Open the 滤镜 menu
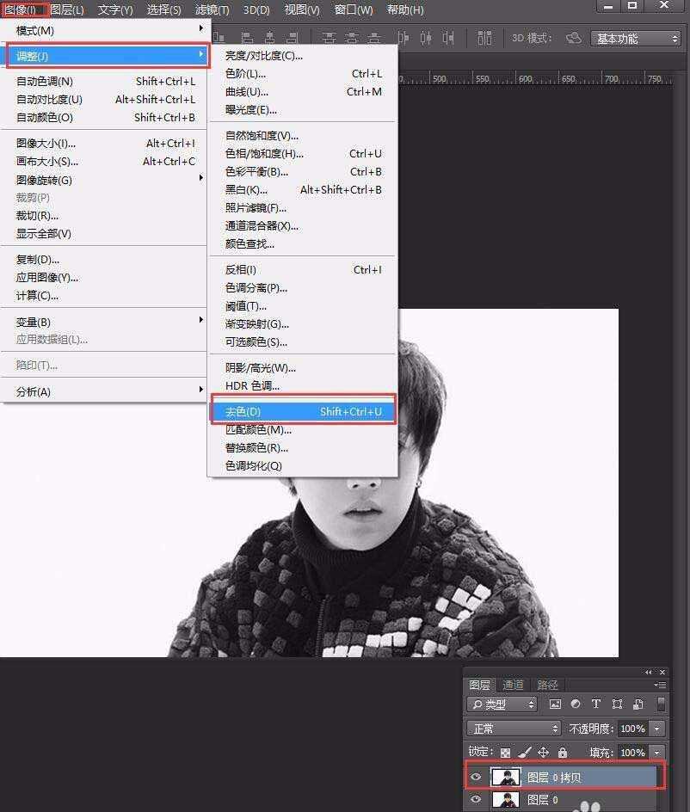 [x=211, y=9]
